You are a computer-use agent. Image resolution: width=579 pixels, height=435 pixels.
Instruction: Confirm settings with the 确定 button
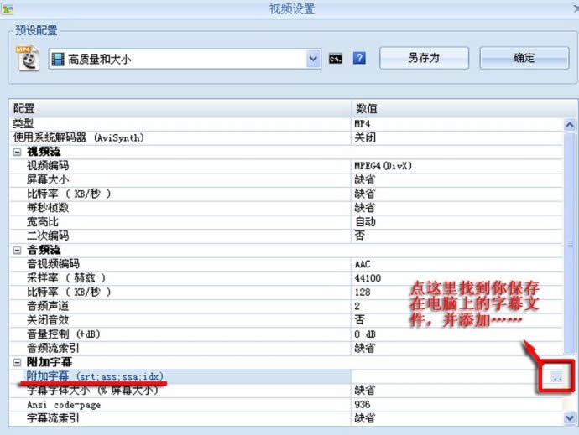pyautogui.click(x=524, y=58)
